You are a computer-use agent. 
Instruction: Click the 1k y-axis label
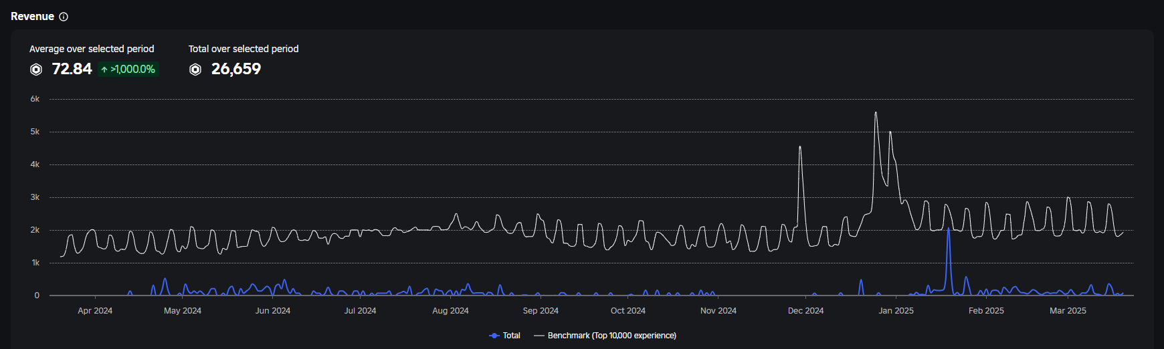tap(35, 263)
